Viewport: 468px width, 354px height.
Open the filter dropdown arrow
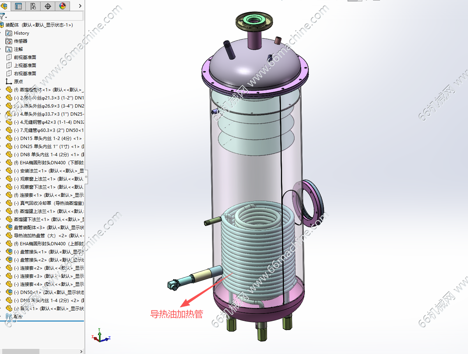tap(6, 17)
